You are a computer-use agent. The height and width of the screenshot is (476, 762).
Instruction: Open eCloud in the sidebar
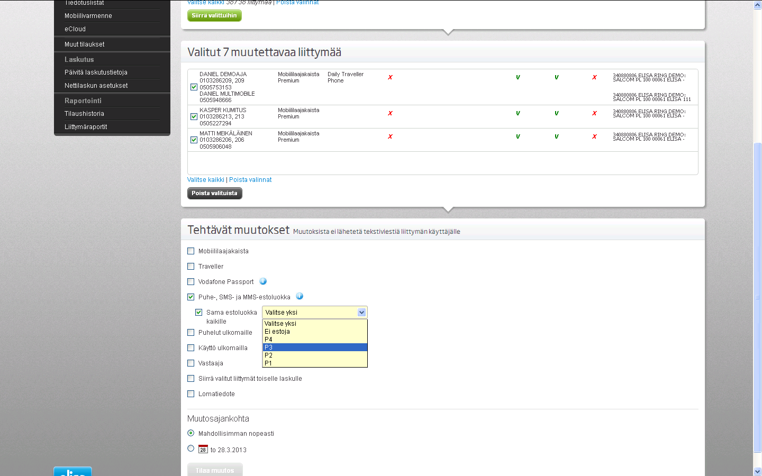pos(75,29)
